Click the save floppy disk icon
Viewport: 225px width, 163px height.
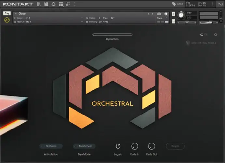pos(46,4)
